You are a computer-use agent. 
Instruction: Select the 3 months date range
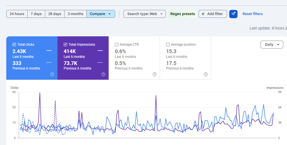tap(75, 14)
